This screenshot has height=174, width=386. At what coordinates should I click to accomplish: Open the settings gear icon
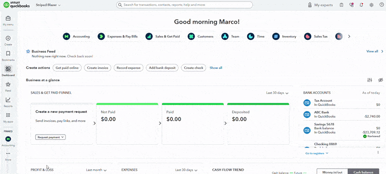point(372,5)
